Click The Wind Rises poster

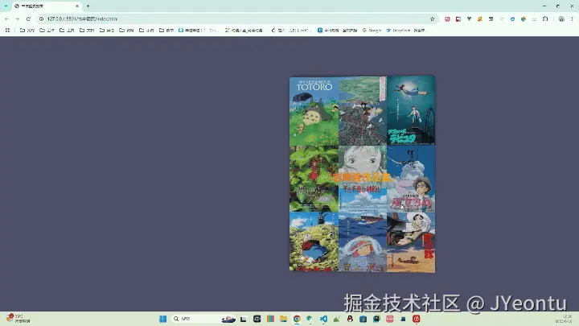click(x=411, y=179)
